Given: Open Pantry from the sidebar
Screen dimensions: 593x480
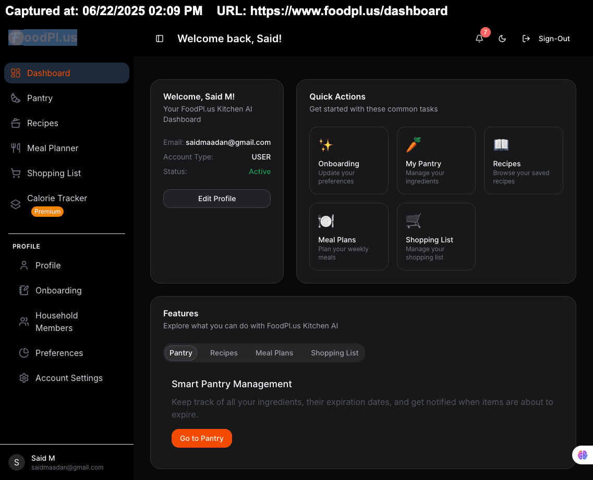Looking at the screenshot, I should pos(40,98).
